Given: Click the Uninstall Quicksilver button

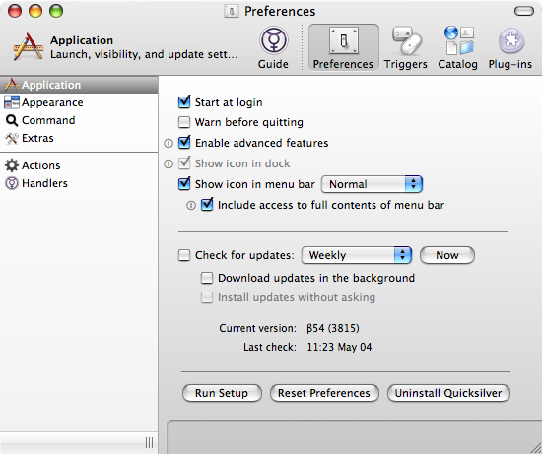Looking at the screenshot, I should [x=448, y=393].
